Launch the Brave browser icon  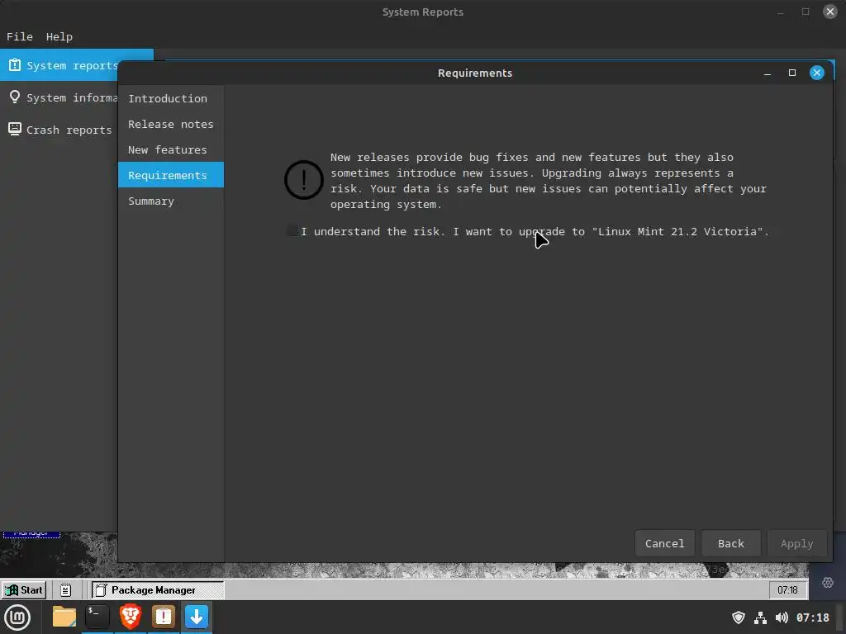click(x=131, y=617)
